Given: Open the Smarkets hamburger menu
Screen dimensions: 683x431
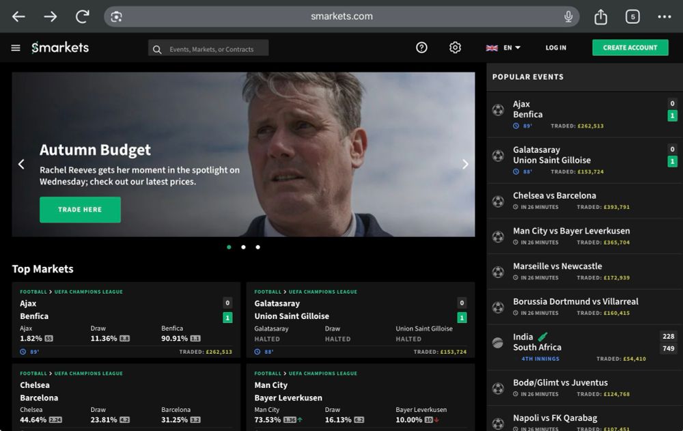Looking at the screenshot, I should (16, 48).
